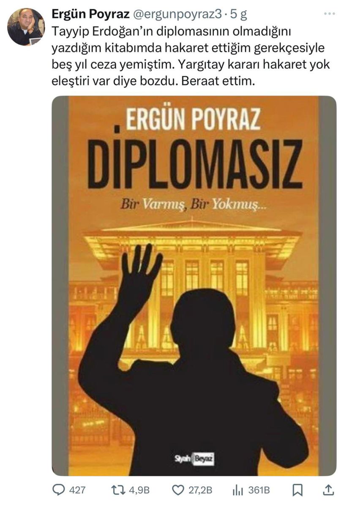Click the 27,2B likes count

(x=200, y=490)
